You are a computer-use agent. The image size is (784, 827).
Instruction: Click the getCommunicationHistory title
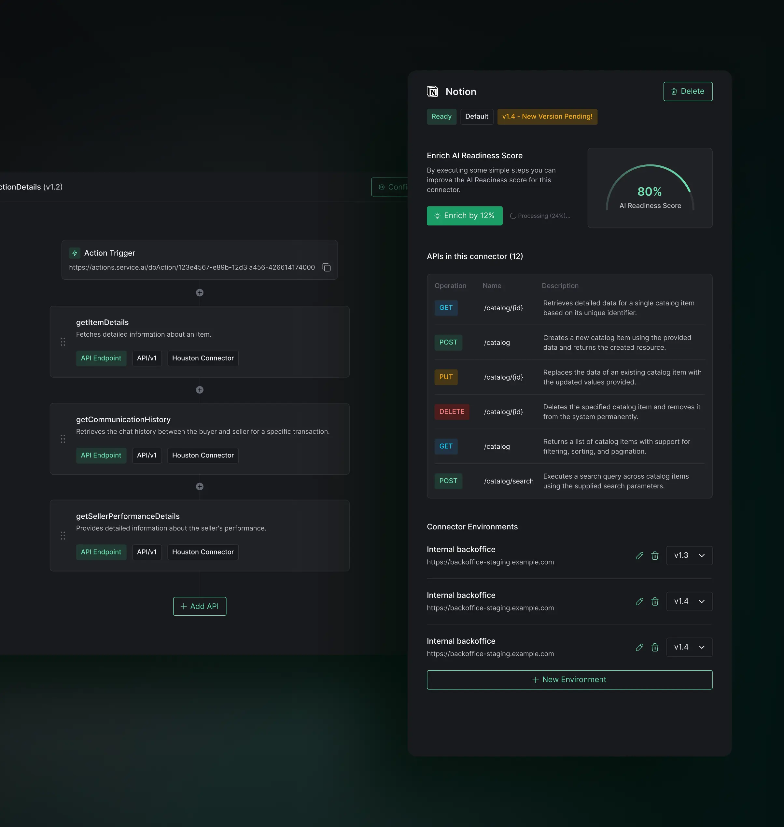point(123,420)
